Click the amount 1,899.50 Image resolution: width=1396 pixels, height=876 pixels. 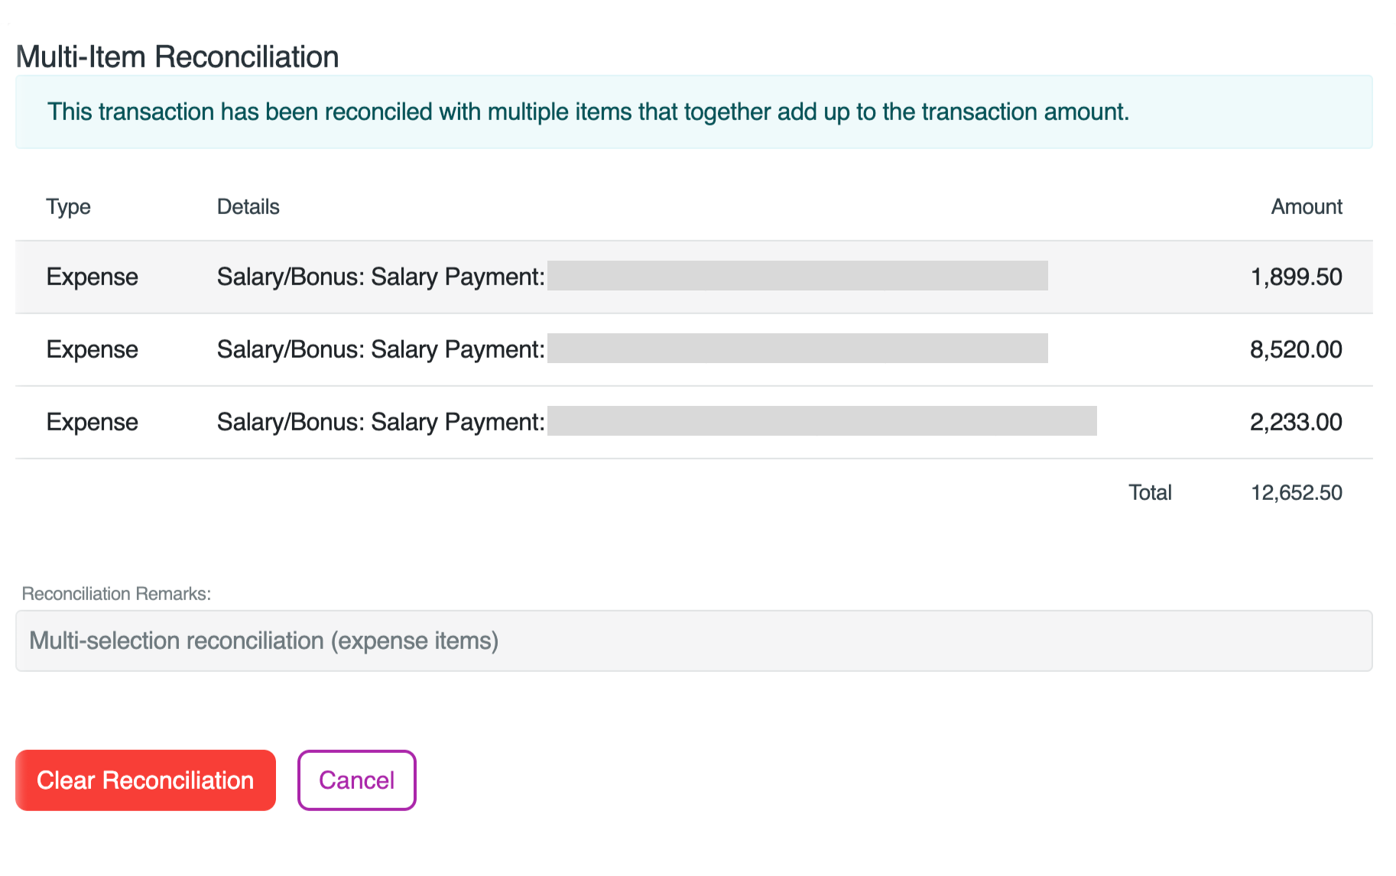(1295, 277)
